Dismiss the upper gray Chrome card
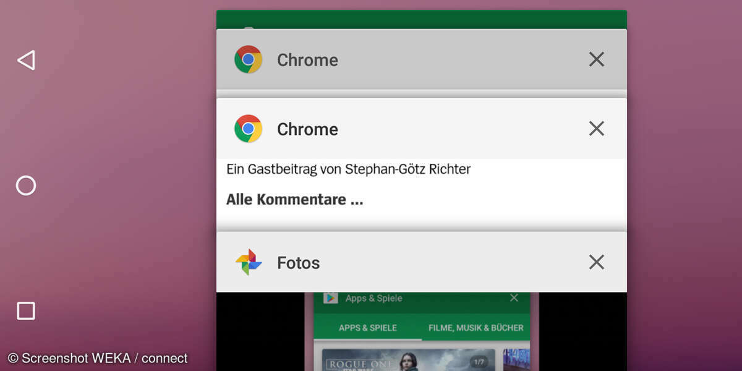The height and width of the screenshot is (371, 742). click(596, 59)
